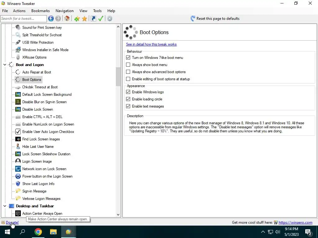This screenshot has width=318, height=238.
Task: Click the Reset page refresh arrow icon
Action: (193, 19)
